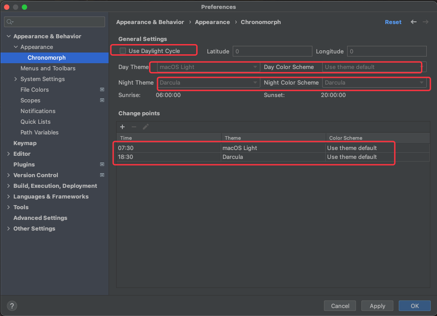
Task: Click project-level icon next to Scopes
Action: pos(102,100)
